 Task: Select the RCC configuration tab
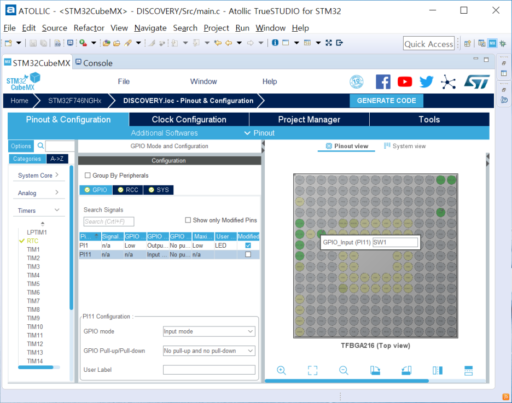click(x=128, y=190)
